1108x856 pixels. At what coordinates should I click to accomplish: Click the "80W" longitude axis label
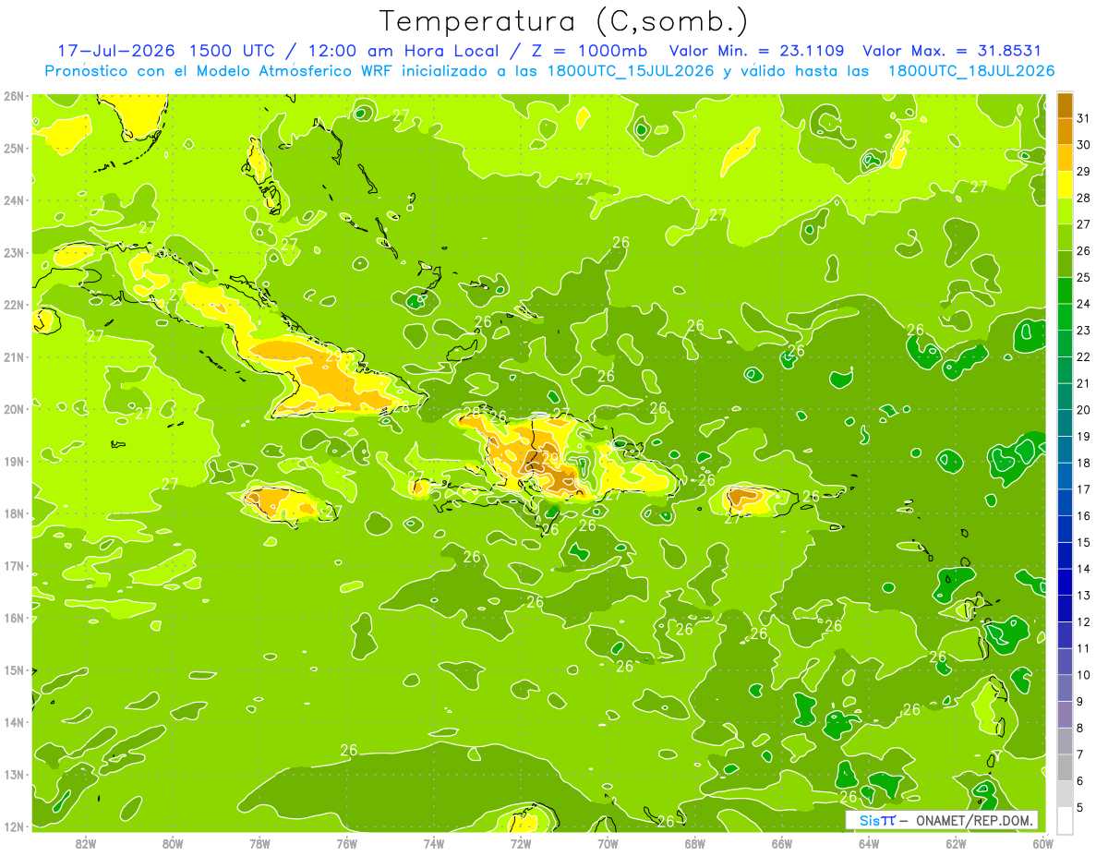click(x=173, y=843)
